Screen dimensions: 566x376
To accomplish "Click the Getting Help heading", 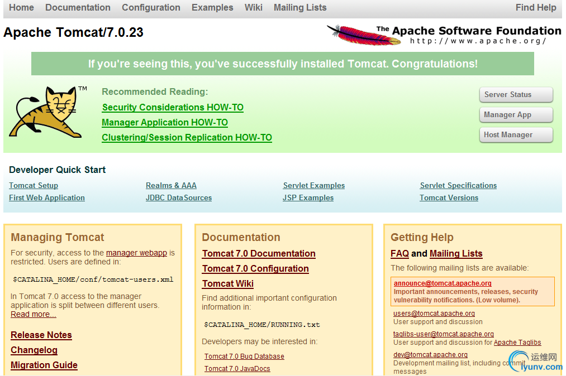I will [x=422, y=237].
